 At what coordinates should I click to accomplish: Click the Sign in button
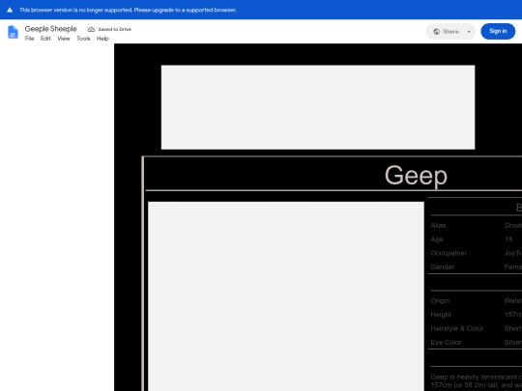[498, 31]
